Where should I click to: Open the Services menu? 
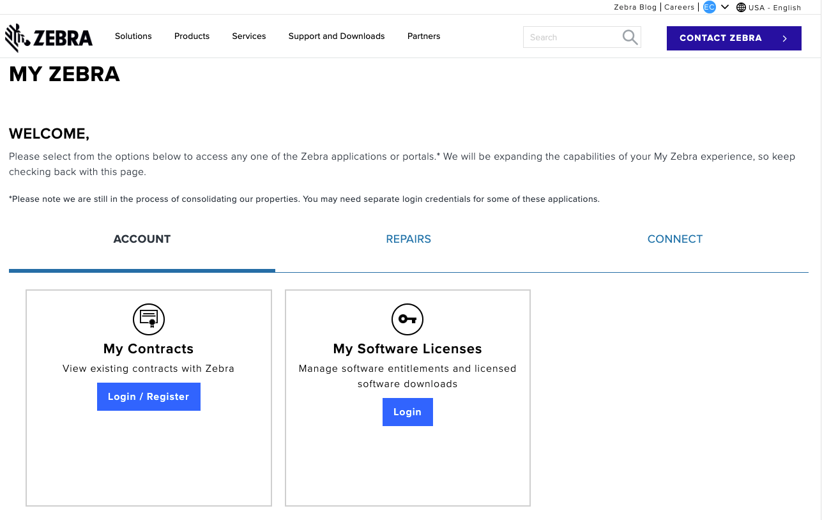[249, 36]
